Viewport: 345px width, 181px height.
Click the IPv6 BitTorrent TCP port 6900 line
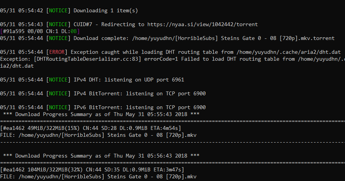click(103, 107)
